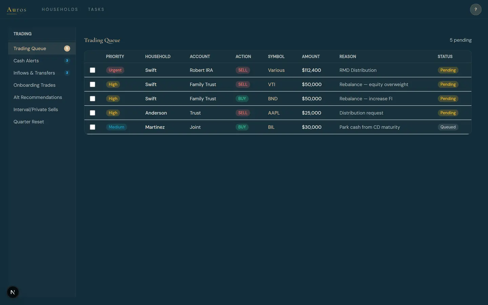
Task: Click Pending status on RMD Distribution row
Action: coord(448,70)
